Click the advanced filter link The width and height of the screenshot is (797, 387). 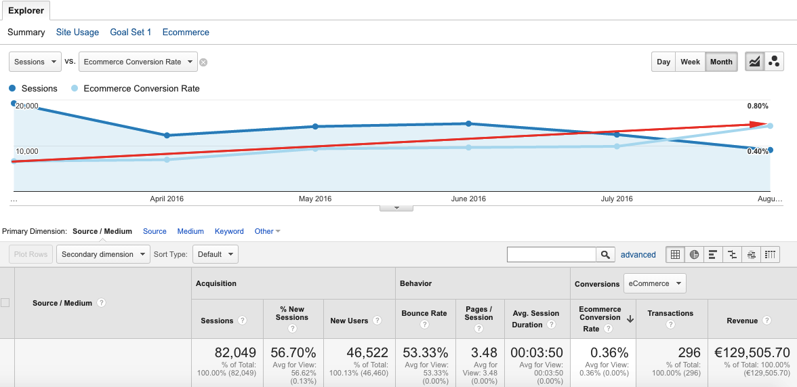coord(638,255)
